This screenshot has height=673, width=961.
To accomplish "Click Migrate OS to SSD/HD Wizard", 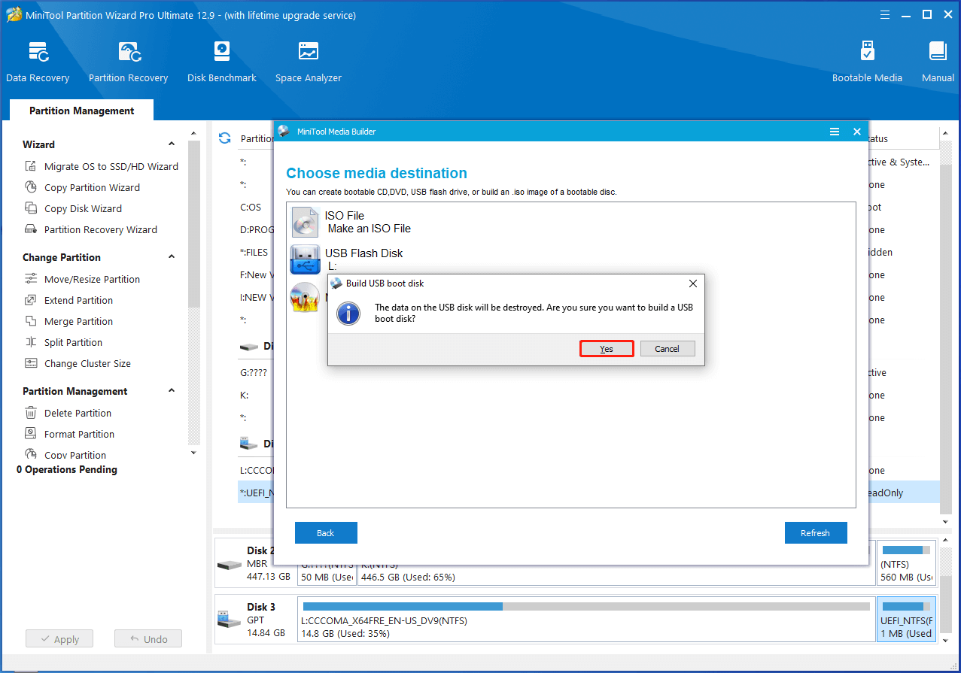I will point(102,166).
